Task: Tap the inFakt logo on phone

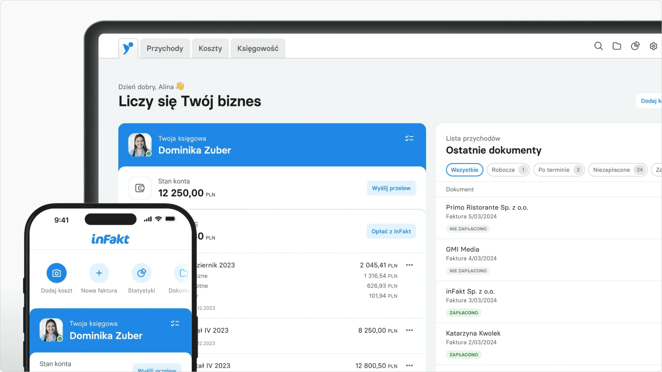Action: point(110,239)
